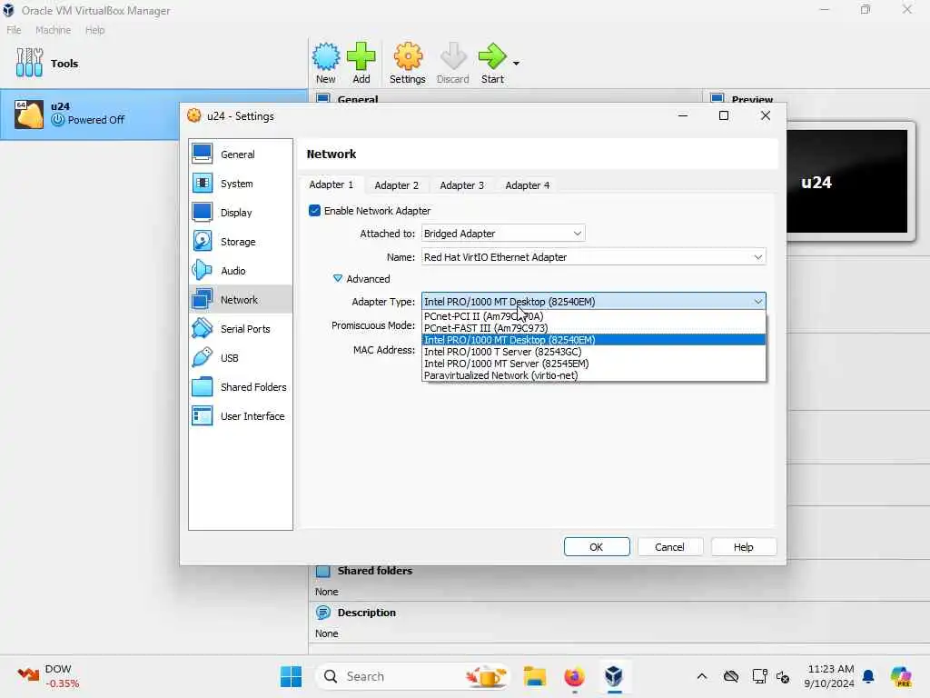
Task: Choose PCnet-PCI II (Am79C970A) adapter type
Action: 593,316
